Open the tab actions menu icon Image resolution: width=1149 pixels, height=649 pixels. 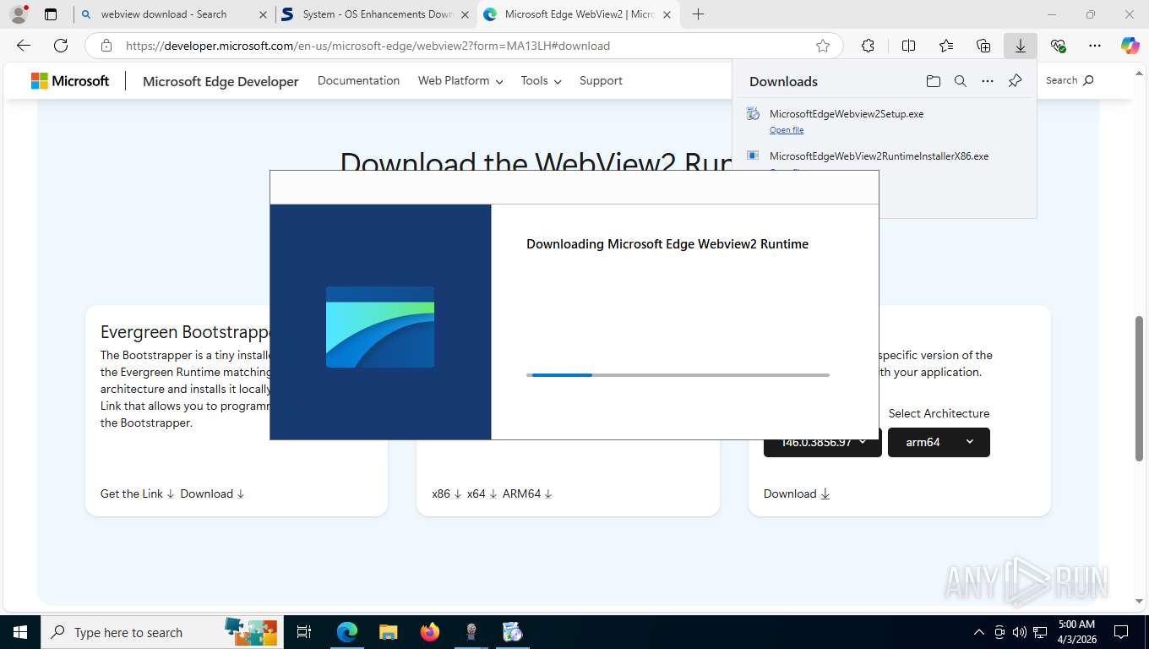51,14
